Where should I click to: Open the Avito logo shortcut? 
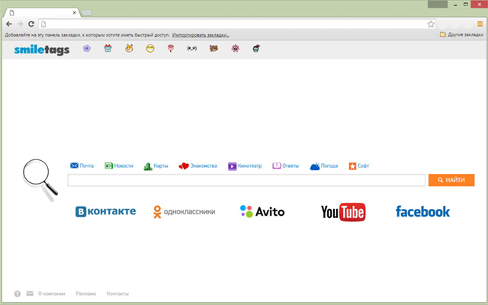(262, 212)
